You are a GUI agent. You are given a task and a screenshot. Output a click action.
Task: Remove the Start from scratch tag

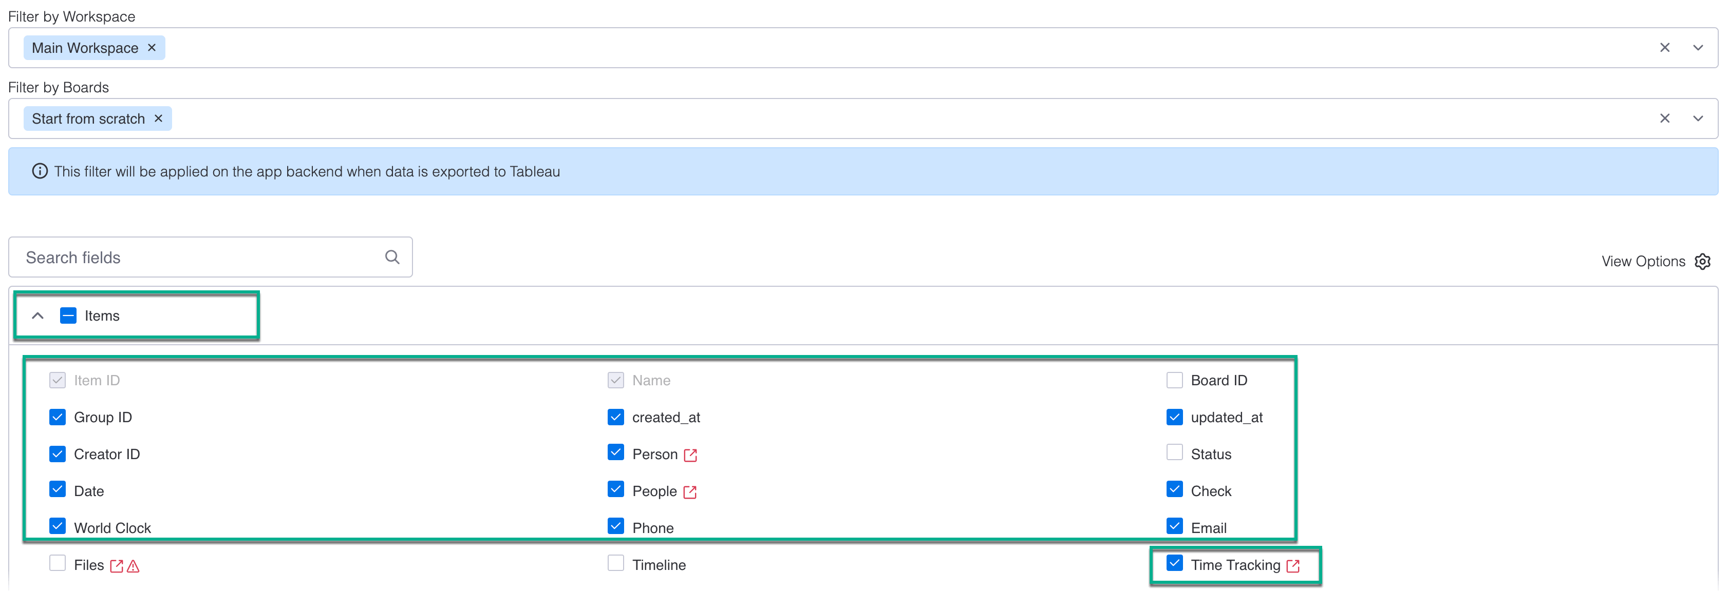click(158, 118)
